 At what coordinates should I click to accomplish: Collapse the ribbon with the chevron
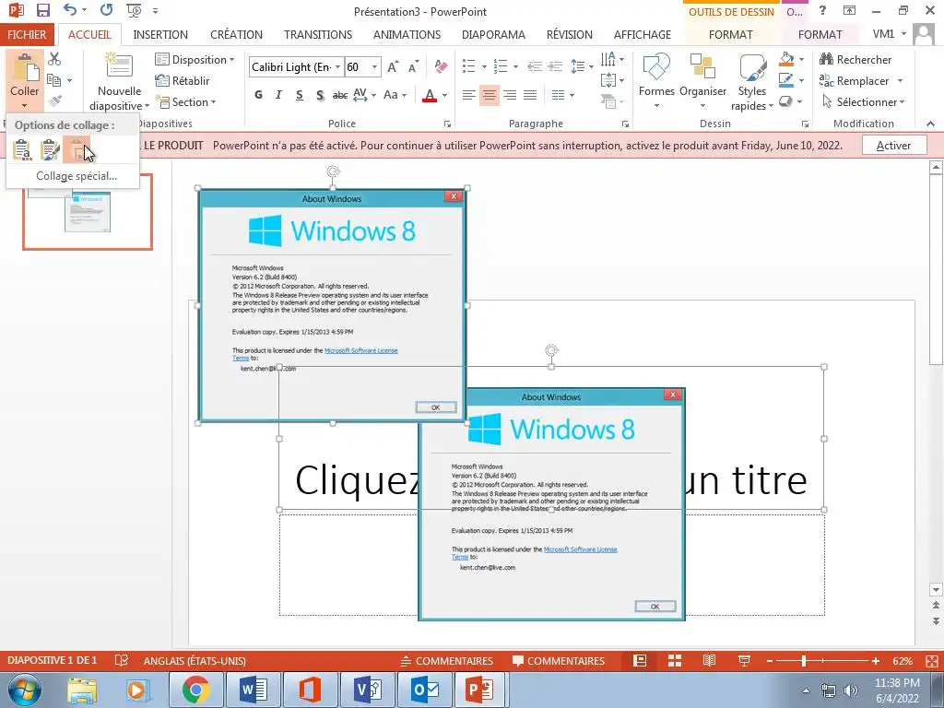tap(930, 124)
